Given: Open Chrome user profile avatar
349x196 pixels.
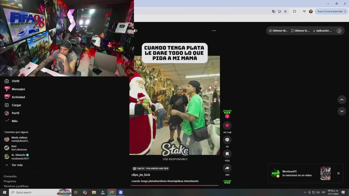Looking at the screenshot, I should [x=311, y=11].
